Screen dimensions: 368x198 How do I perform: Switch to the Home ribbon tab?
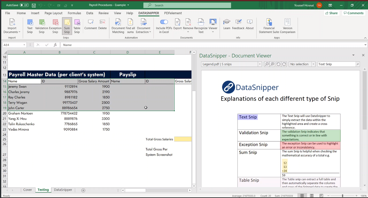(21, 13)
